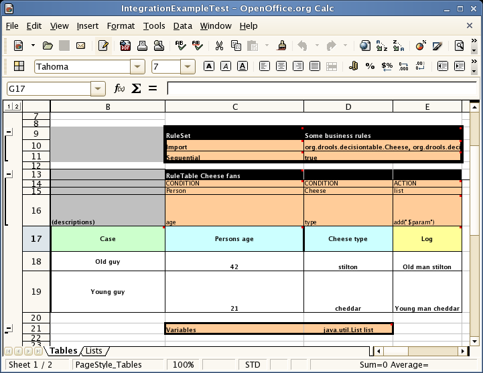The width and height of the screenshot is (483, 373).
Task: Toggle Italic formatting
Action: [226, 66]
